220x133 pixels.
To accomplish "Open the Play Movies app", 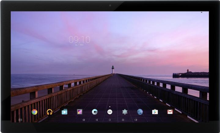I will pos(64,112).
